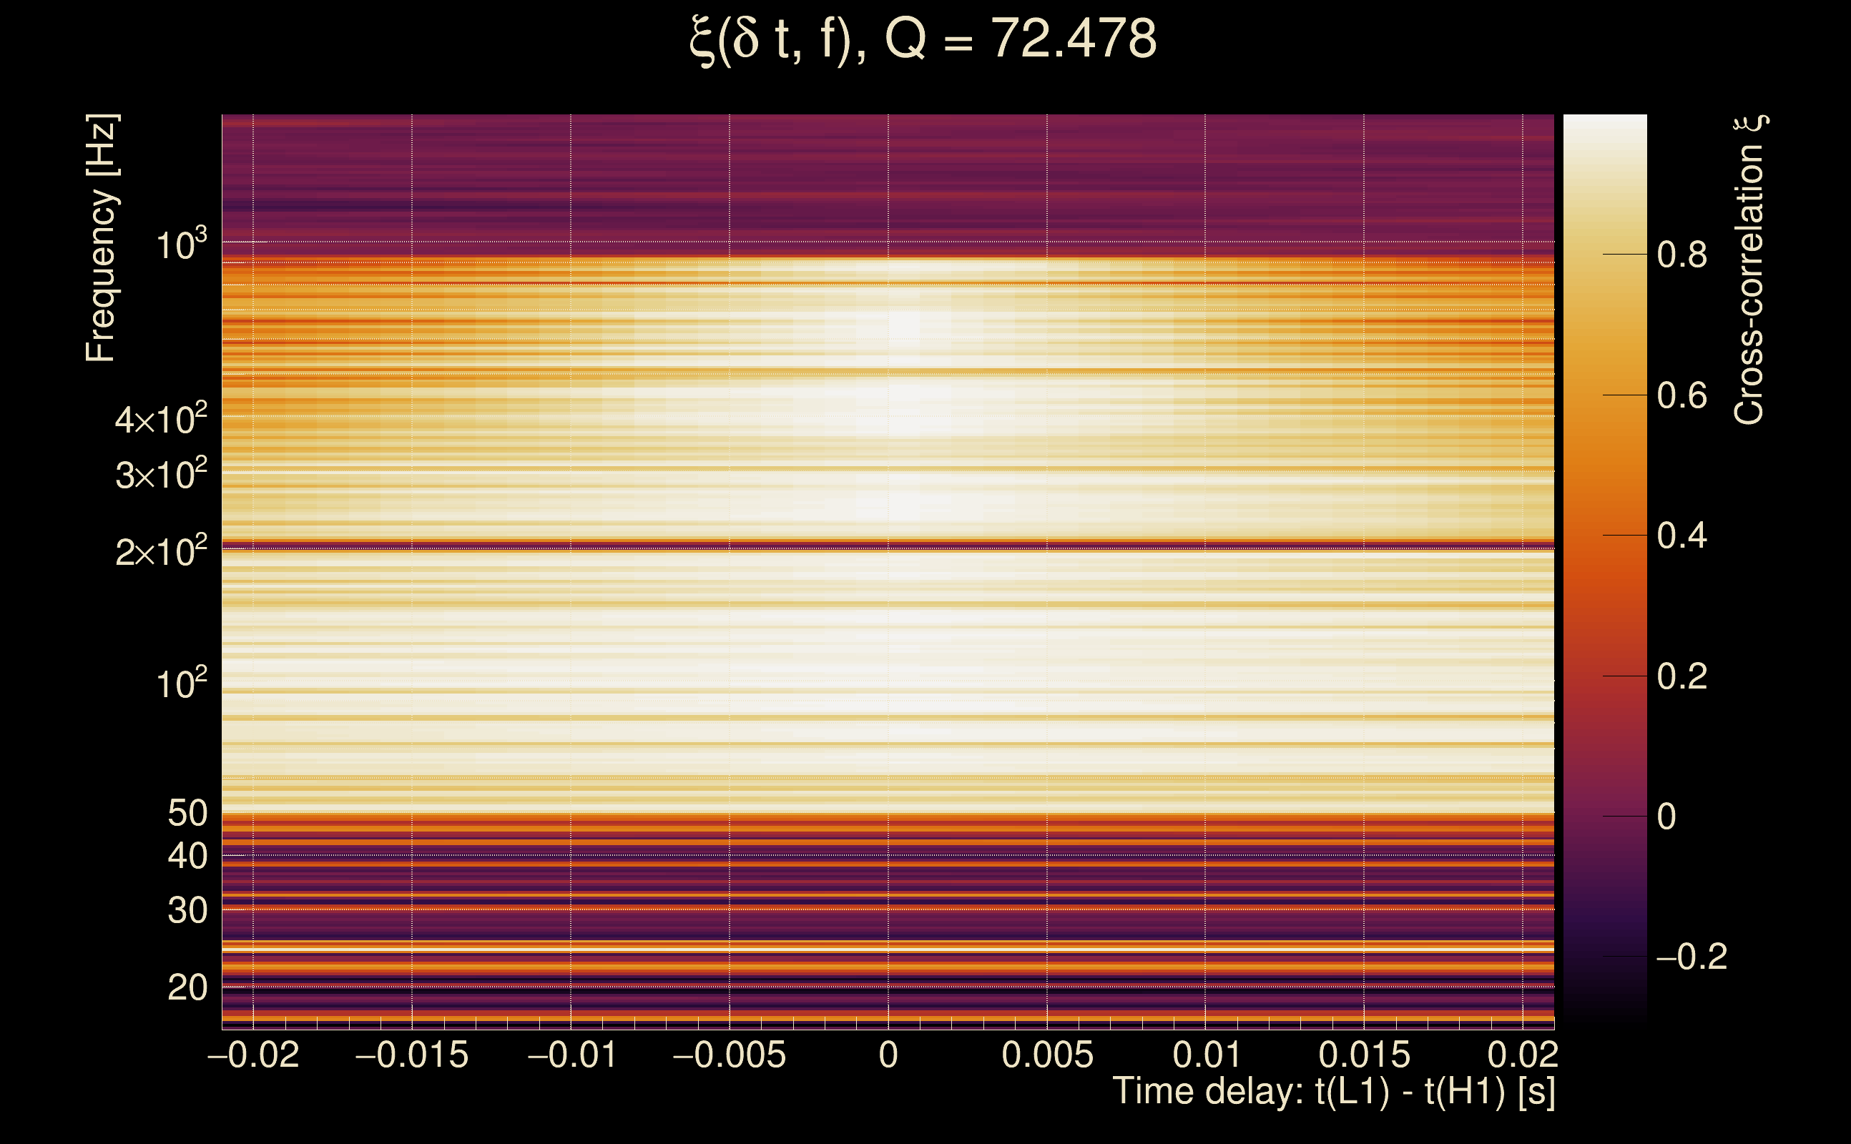This screenshot has height=1144, width=1851.
Task: Click the −0.2 colorbar tick label
Action: pos(1692,957)
